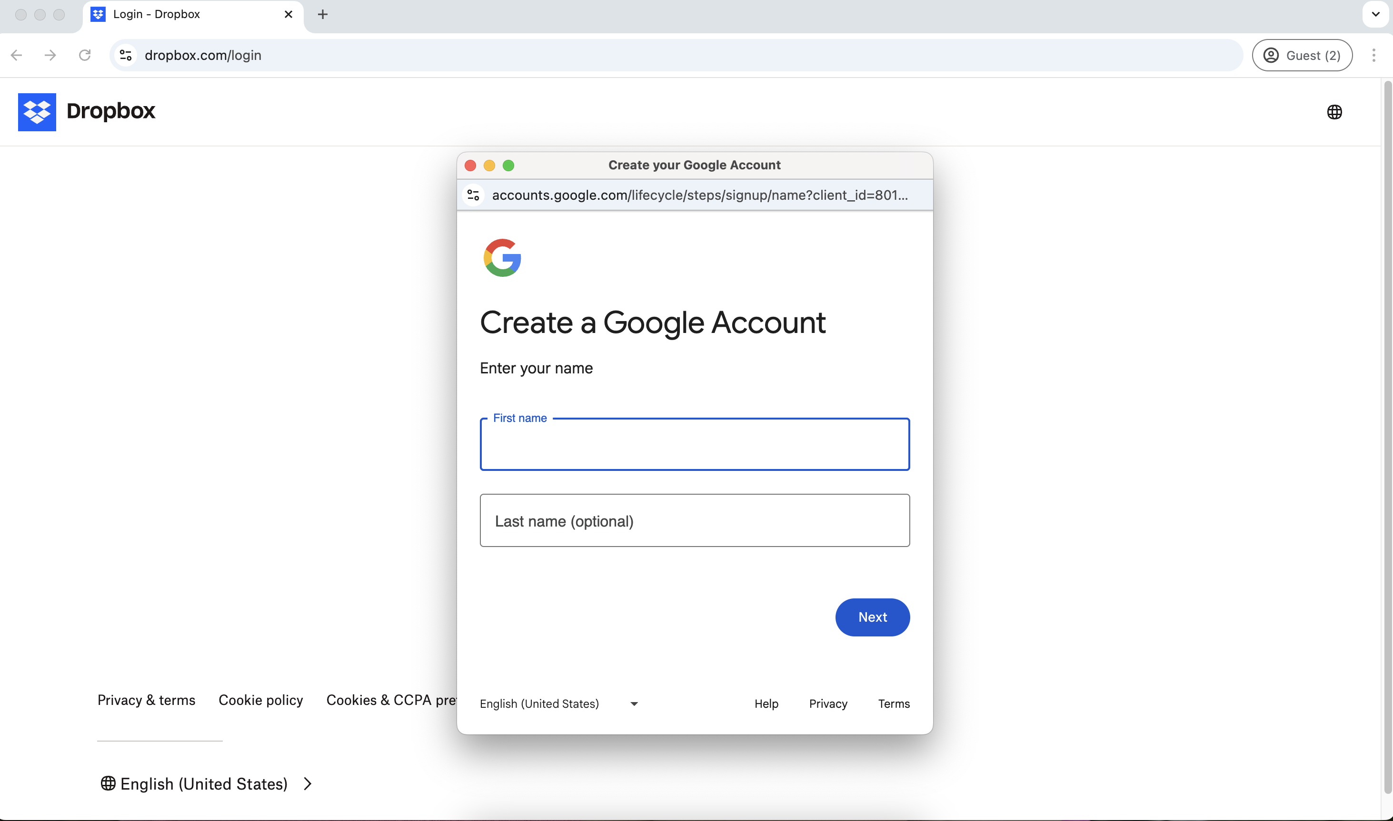Expand the tab search chevron
The width and height of the screenshot is (1393, 821).
1375,14
